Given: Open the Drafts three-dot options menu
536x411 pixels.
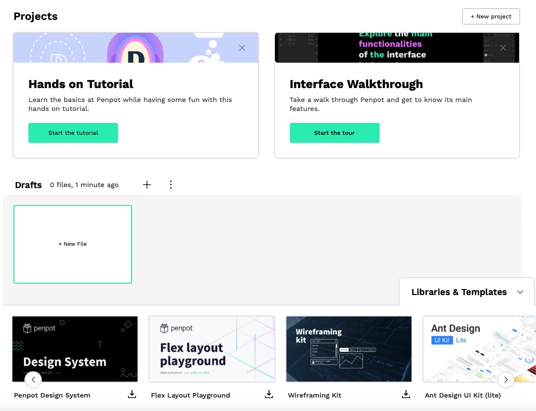Looking at the screenshot, I should (171, 185).
